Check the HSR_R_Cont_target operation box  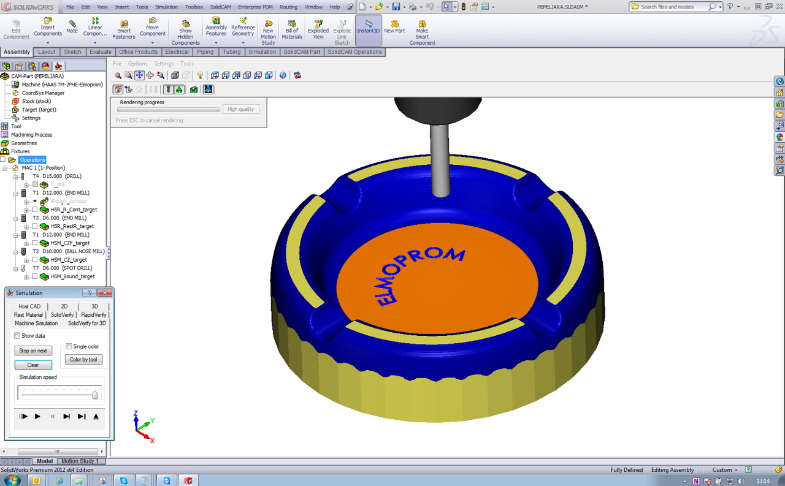pos(35,210)
